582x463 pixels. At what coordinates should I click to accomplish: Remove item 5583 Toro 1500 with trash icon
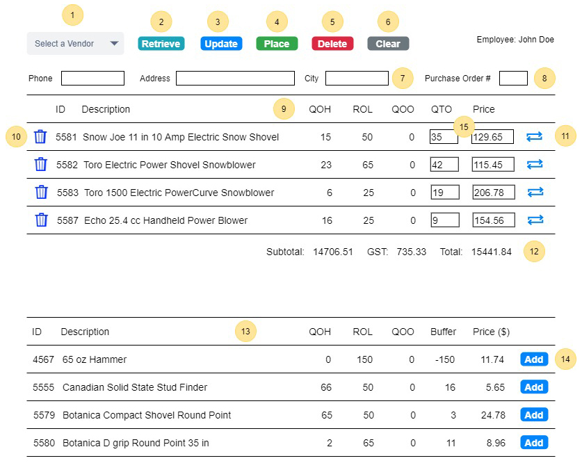[x=41, y=193]
